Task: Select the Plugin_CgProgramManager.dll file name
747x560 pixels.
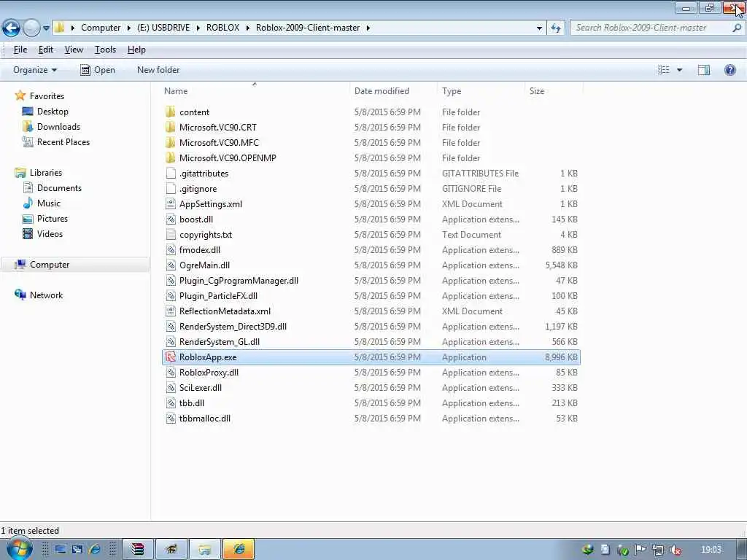Action: coord(239,281)
